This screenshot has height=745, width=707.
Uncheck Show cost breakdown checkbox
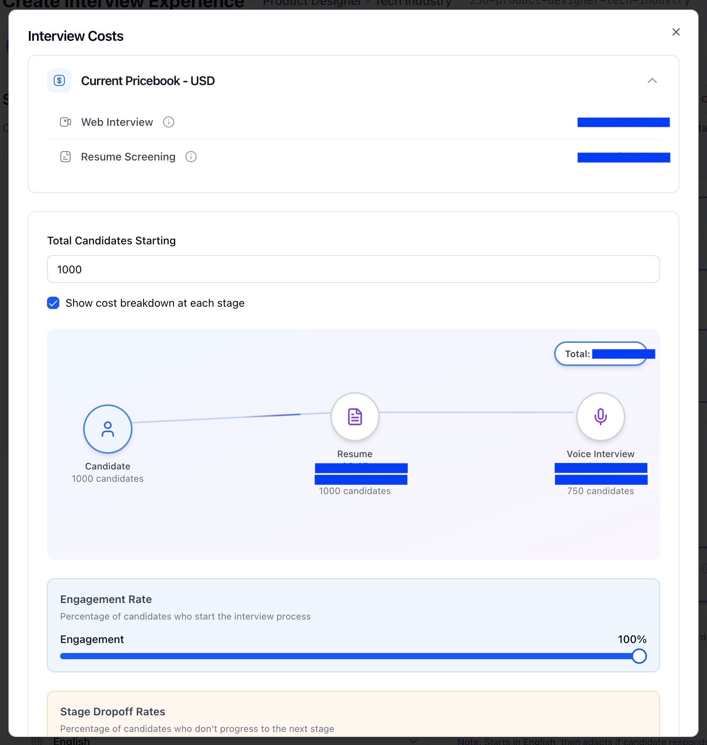coord(53,303)
